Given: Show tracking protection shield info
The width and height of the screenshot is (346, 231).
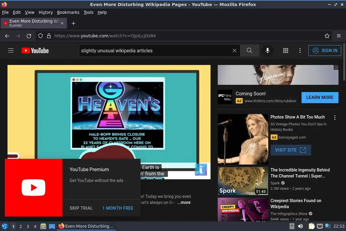Looking at the screenshot, I should point(40,36).
